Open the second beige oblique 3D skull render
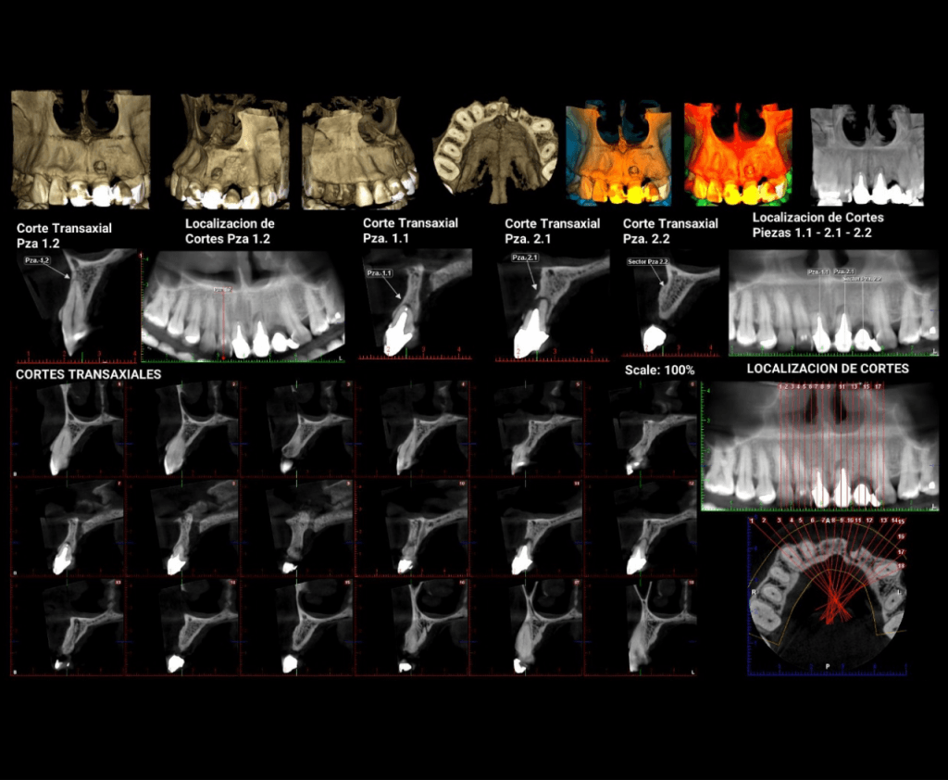Viewport: 948px width, 780px height. point(230,152)
